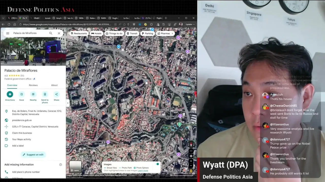This screenshot has height=182, width=325.
Task: Click the G35J+77 plus code row
Action: pos(33,127)
